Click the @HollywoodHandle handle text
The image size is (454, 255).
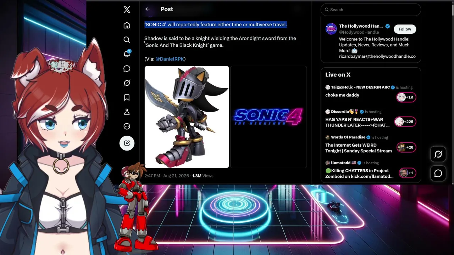(x=359, y=32)
